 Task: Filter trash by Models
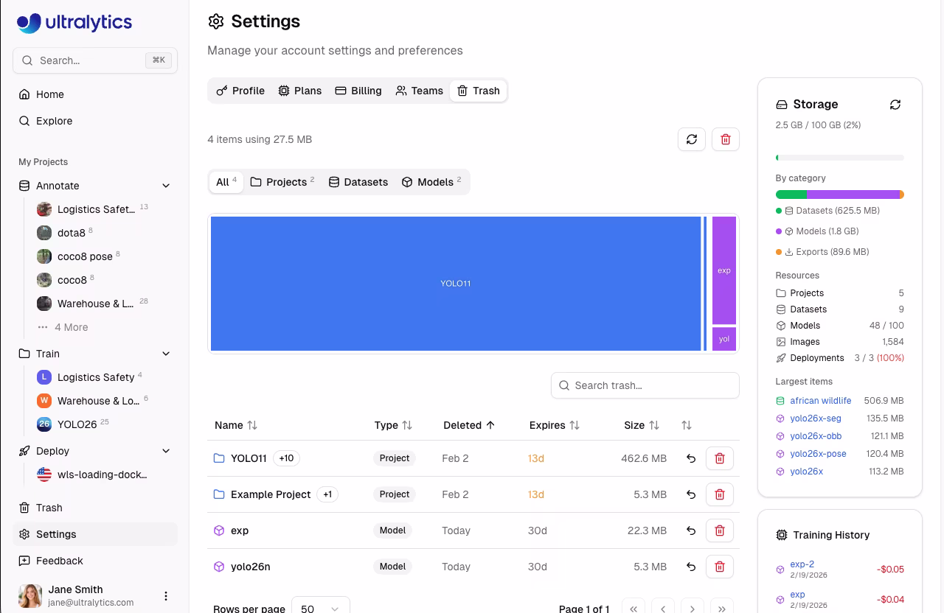(431, 182)
